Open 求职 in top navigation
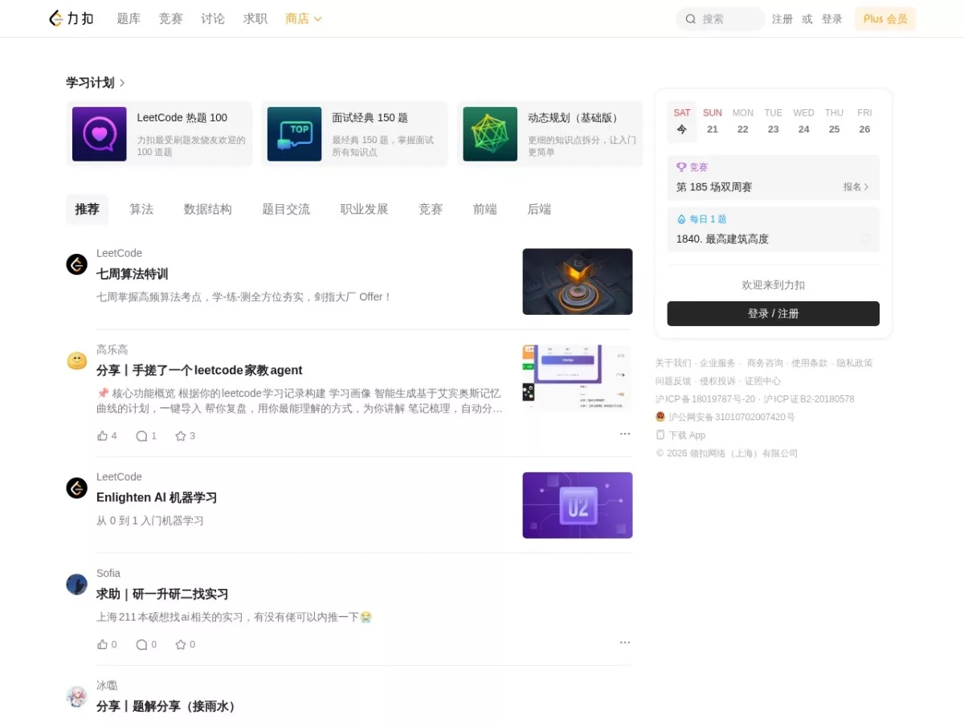The image size is (964, 723). coord(255,18)
